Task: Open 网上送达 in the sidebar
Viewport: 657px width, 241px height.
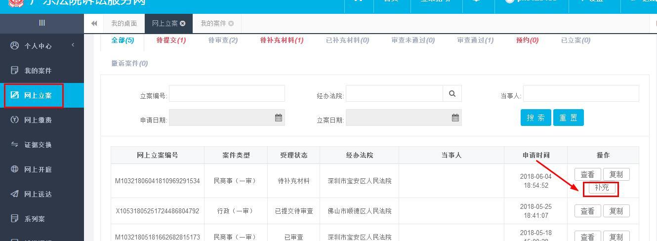Action: [x=42, y=194]
